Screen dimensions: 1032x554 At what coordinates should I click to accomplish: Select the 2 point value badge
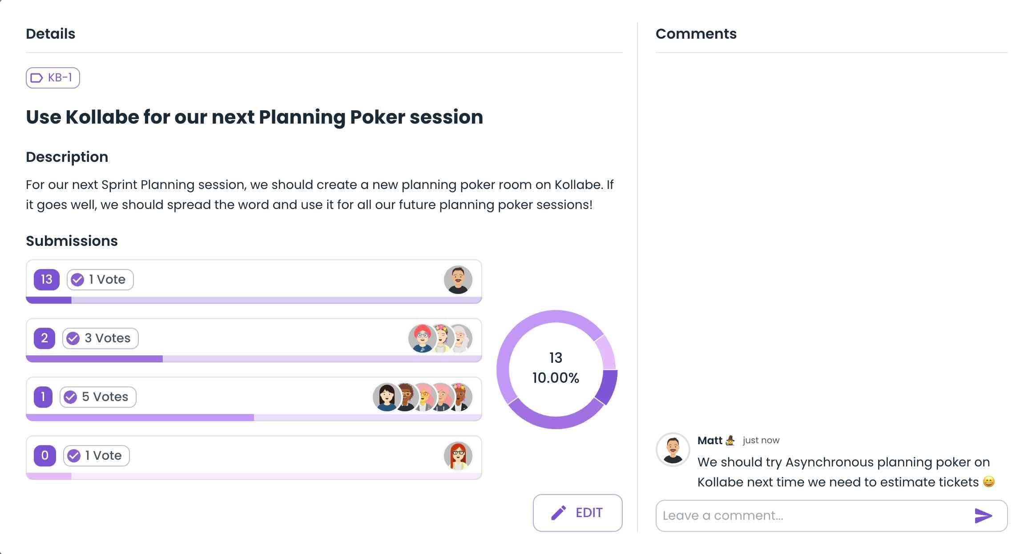[x=44, y=338]
